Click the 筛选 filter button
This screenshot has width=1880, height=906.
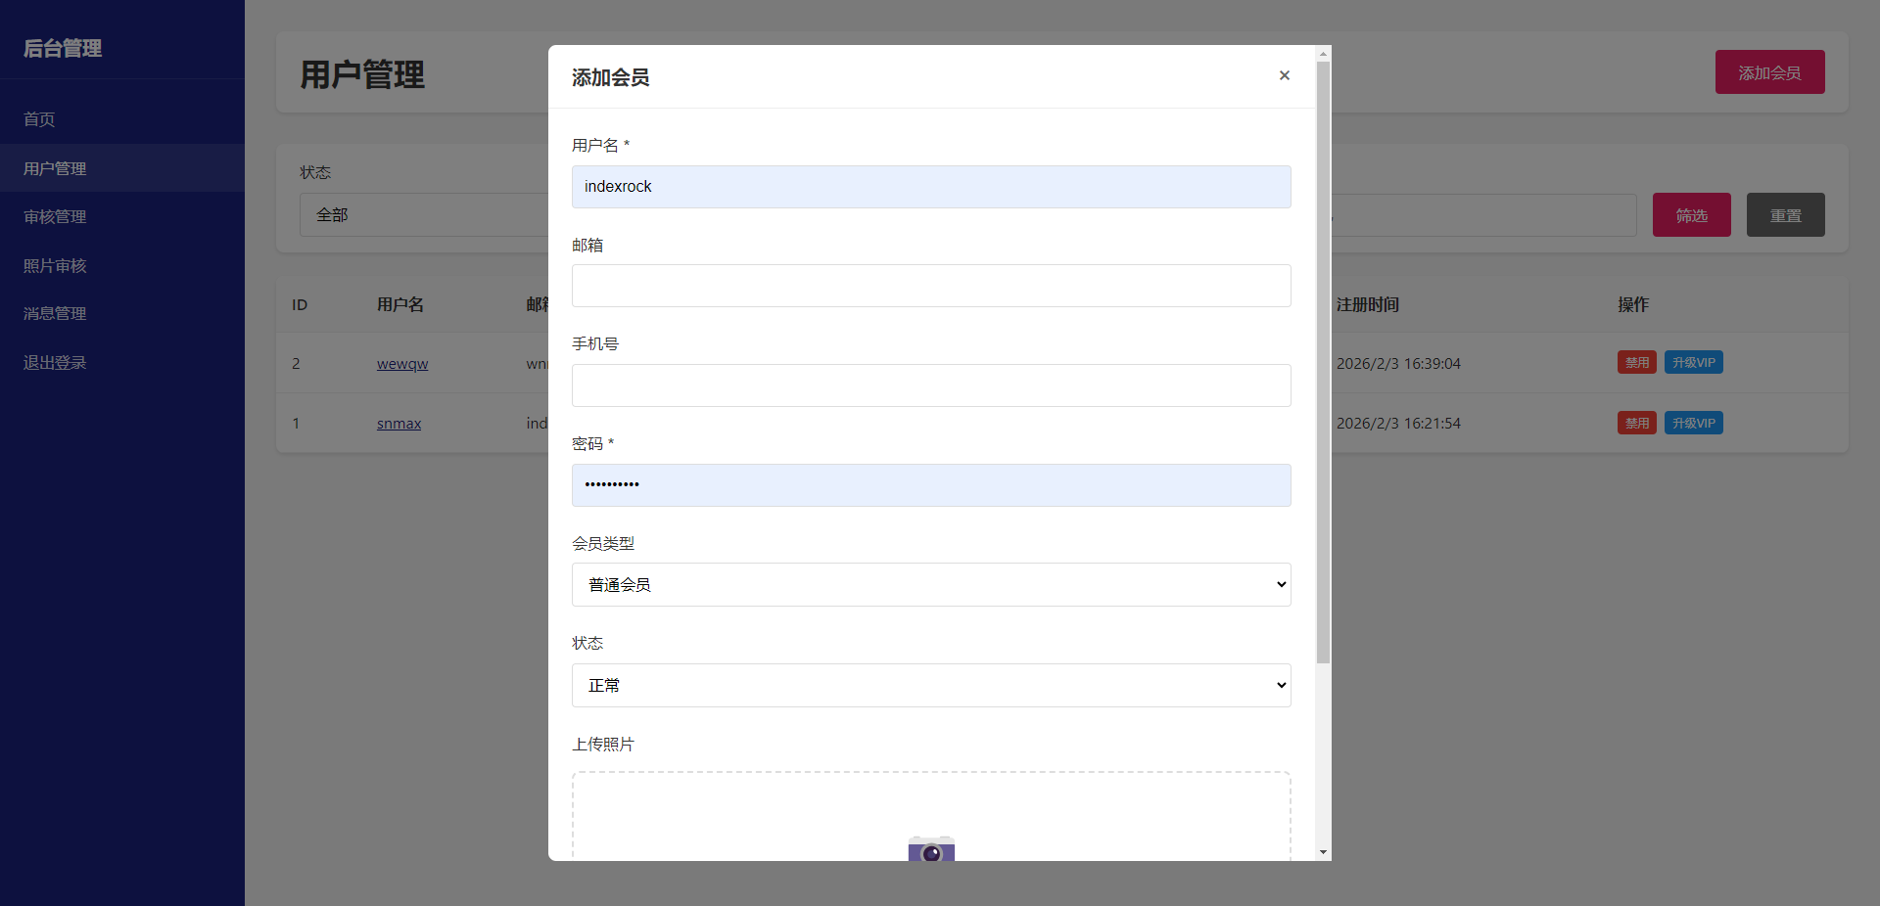click(1691, 214)
